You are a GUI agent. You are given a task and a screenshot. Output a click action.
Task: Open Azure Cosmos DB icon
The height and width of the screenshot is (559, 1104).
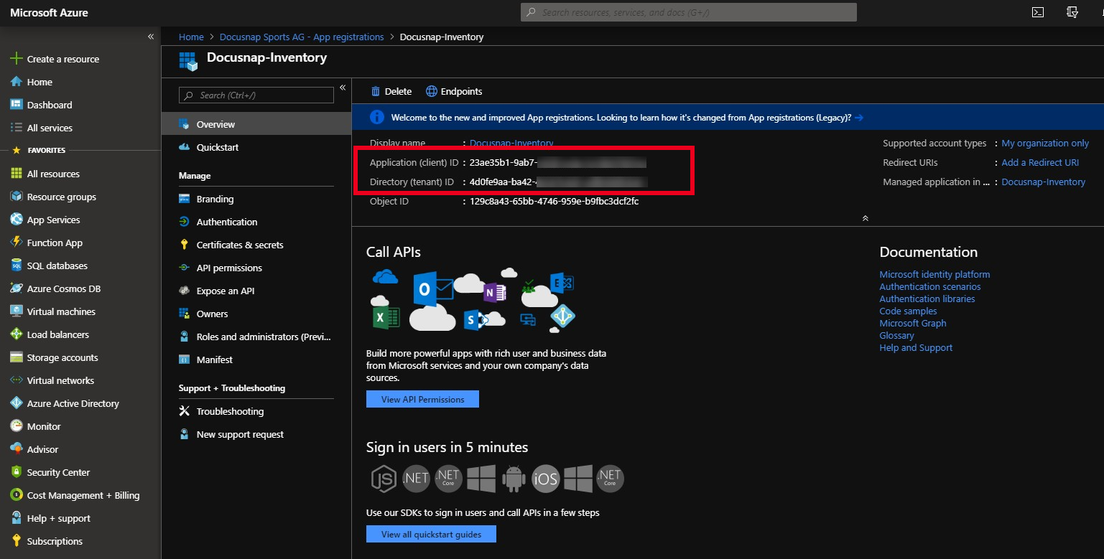pos(16,288)
